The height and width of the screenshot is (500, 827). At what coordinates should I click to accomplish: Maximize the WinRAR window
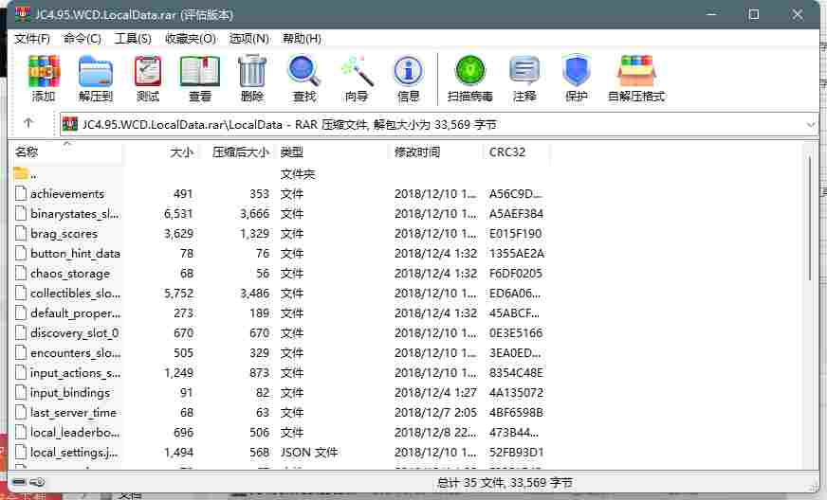753,14
